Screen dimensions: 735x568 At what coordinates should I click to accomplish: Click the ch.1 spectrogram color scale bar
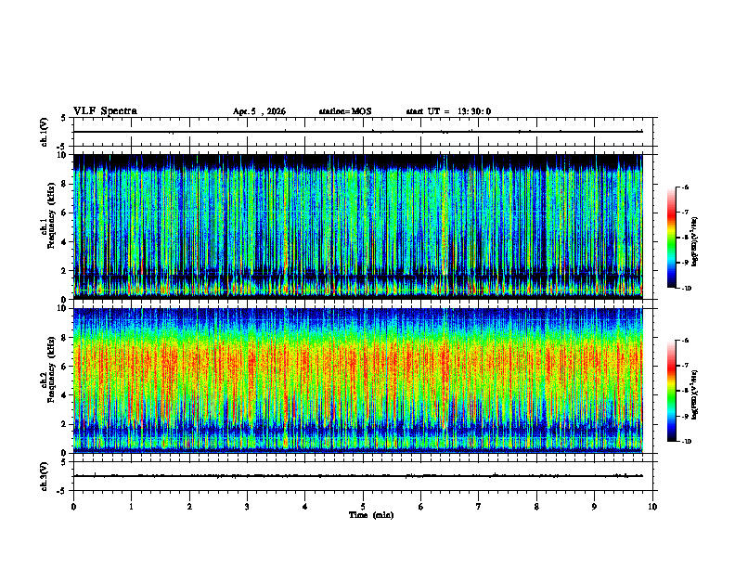pos(671,238)
